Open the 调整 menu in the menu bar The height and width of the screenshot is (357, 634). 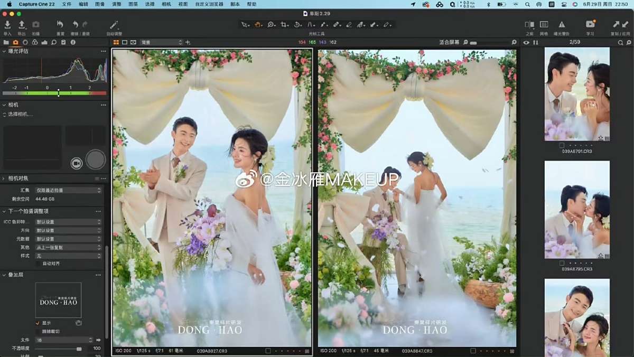pos(116,4)
